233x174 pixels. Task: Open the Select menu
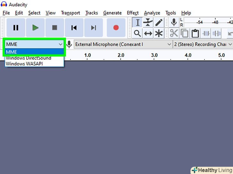click(34, 13)
